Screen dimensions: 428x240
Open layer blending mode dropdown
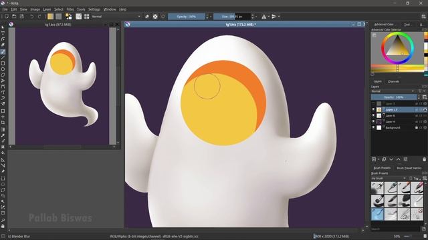point(393,91)
